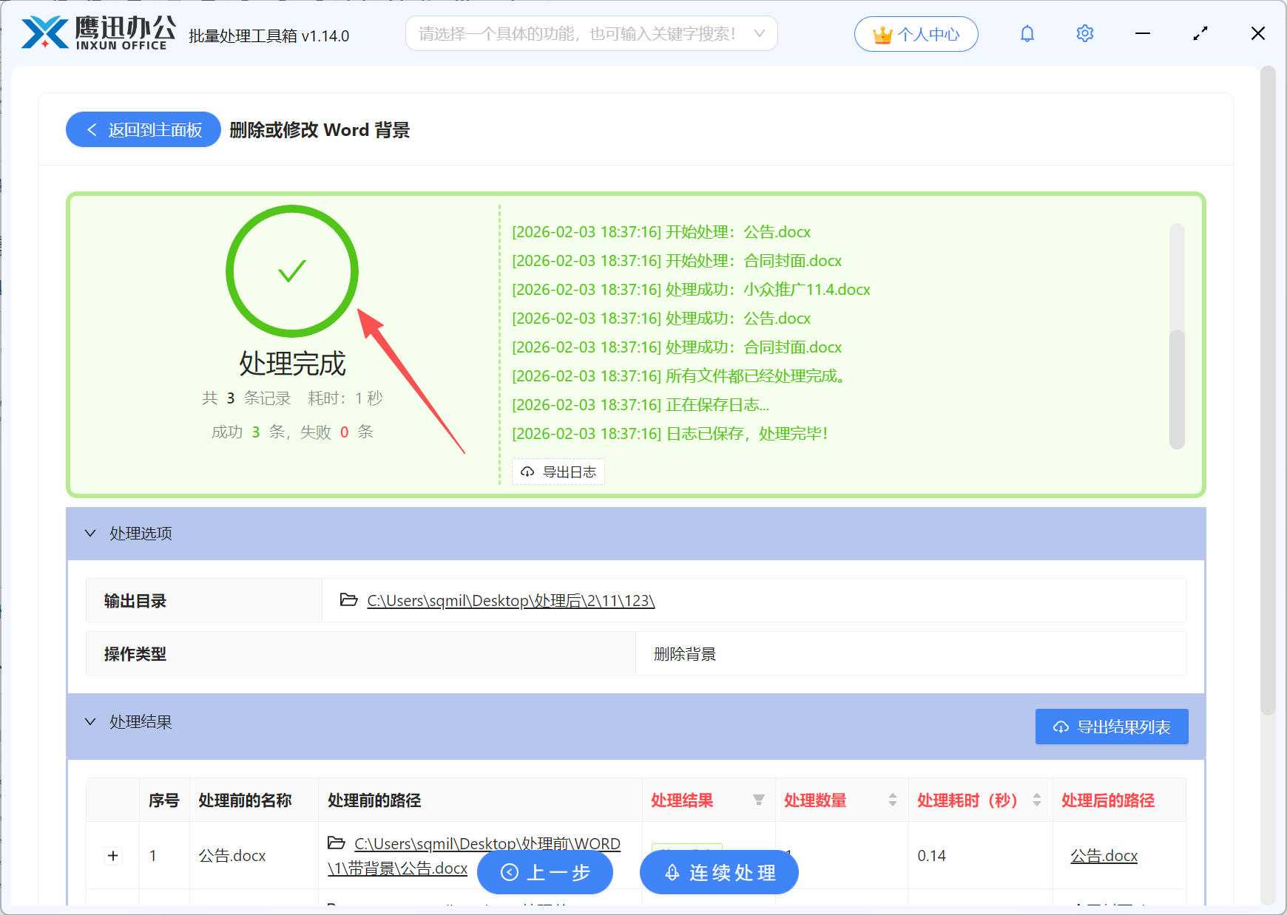Screen dimensions: 1287x915
Task: Open the processed 公告.docx link
Action: tap(1103, 855)
